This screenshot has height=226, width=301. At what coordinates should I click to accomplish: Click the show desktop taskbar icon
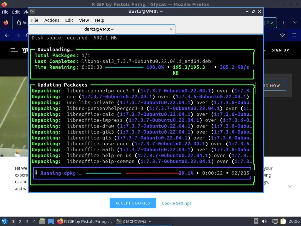[51, 221]
